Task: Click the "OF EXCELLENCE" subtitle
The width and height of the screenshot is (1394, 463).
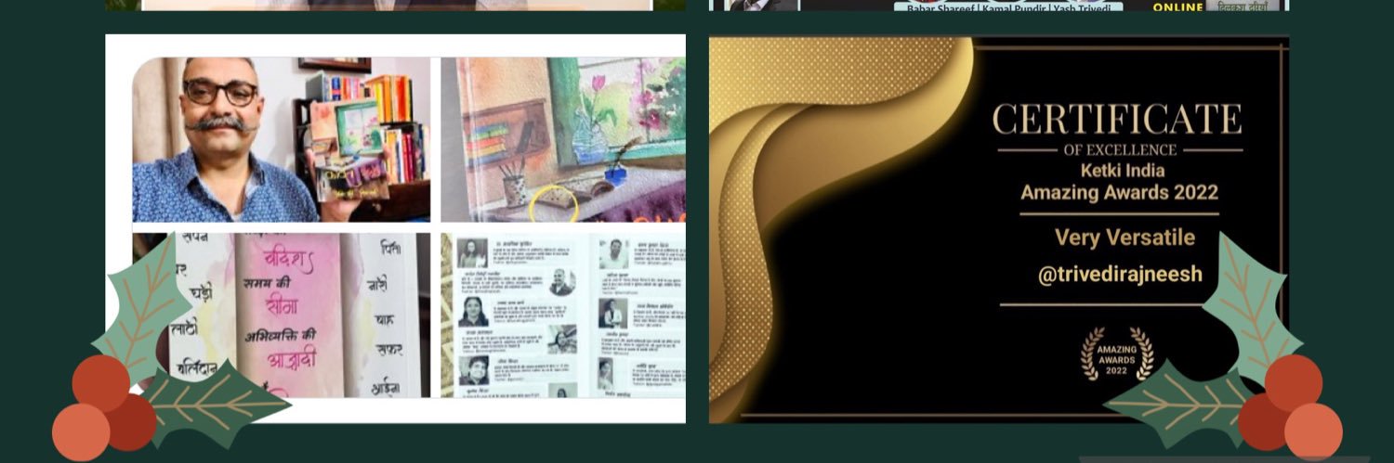Action: tap(1119, 149)
